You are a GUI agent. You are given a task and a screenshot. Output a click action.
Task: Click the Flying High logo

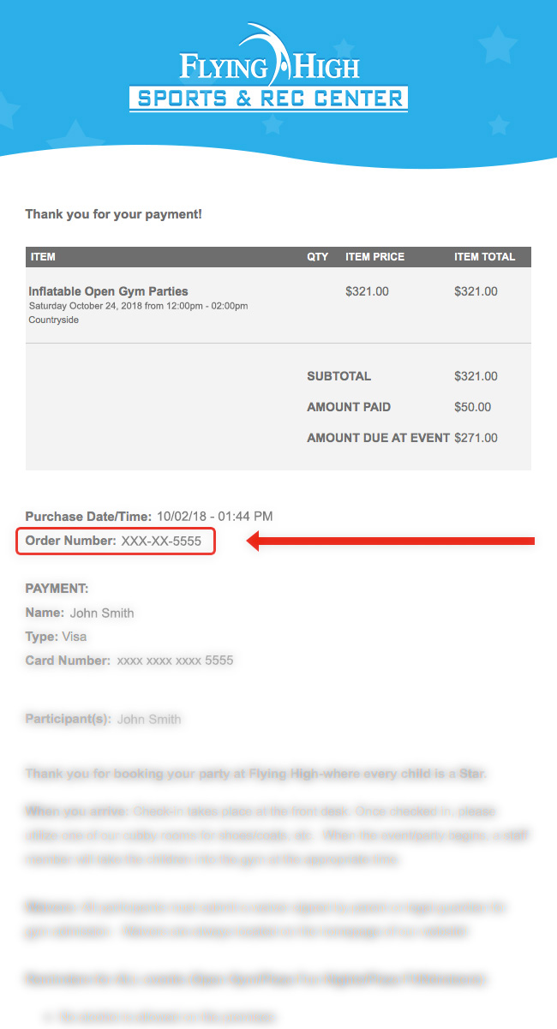[x=269, y=67]
